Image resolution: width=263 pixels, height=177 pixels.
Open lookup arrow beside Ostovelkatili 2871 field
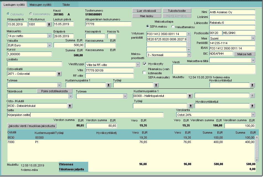[59, 74]
